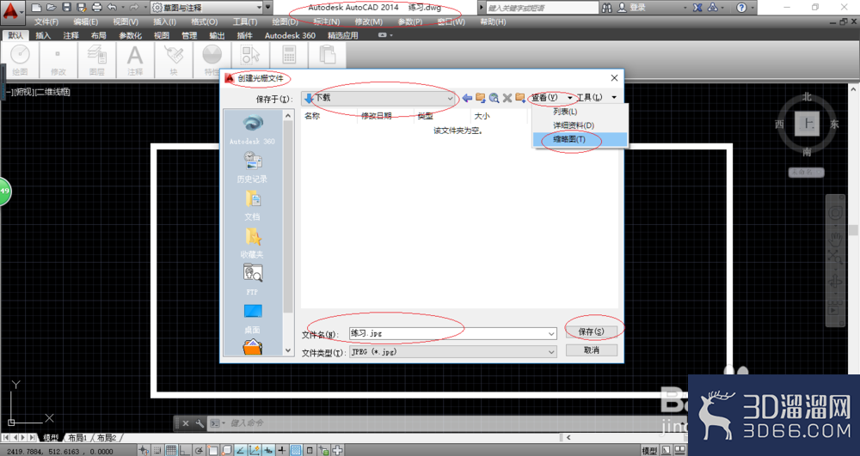Toggle grid display in status bar
The height and width of the screenshot is (456, 860).
[x=171, y=451]
